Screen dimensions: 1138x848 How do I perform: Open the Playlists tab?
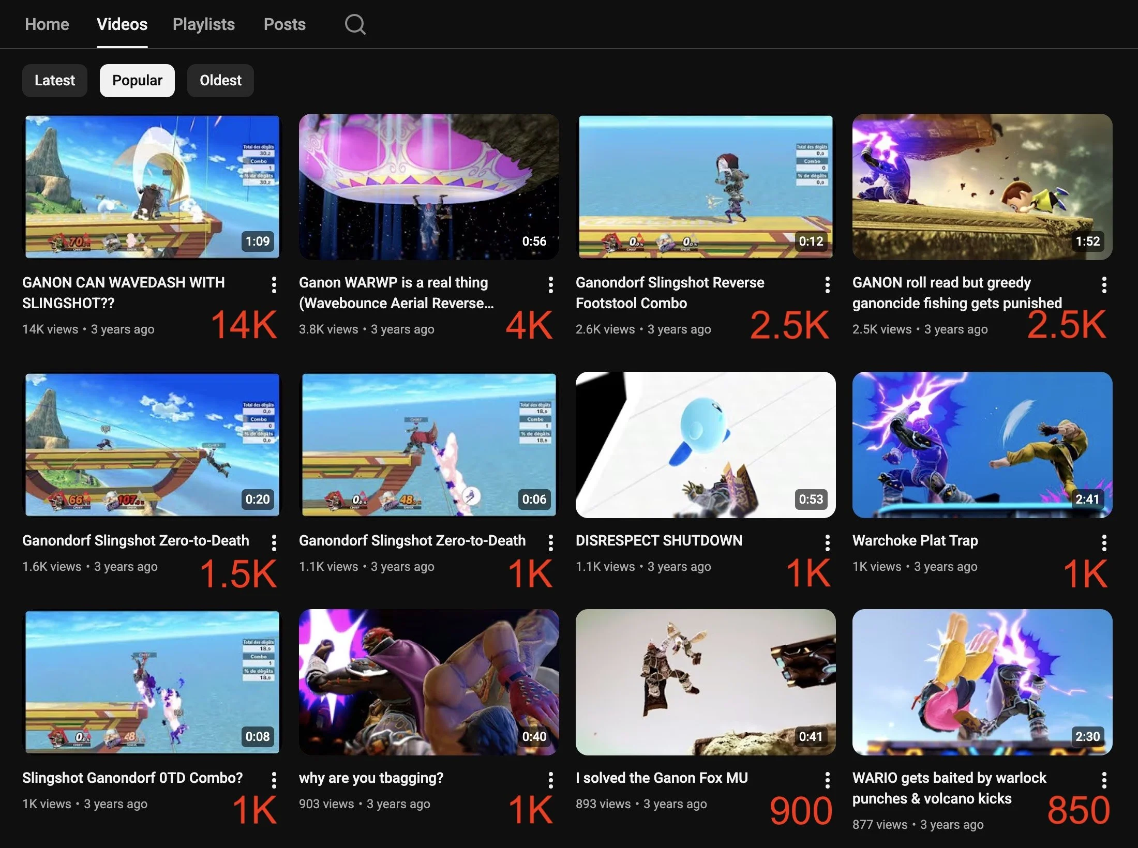point(203,24)
